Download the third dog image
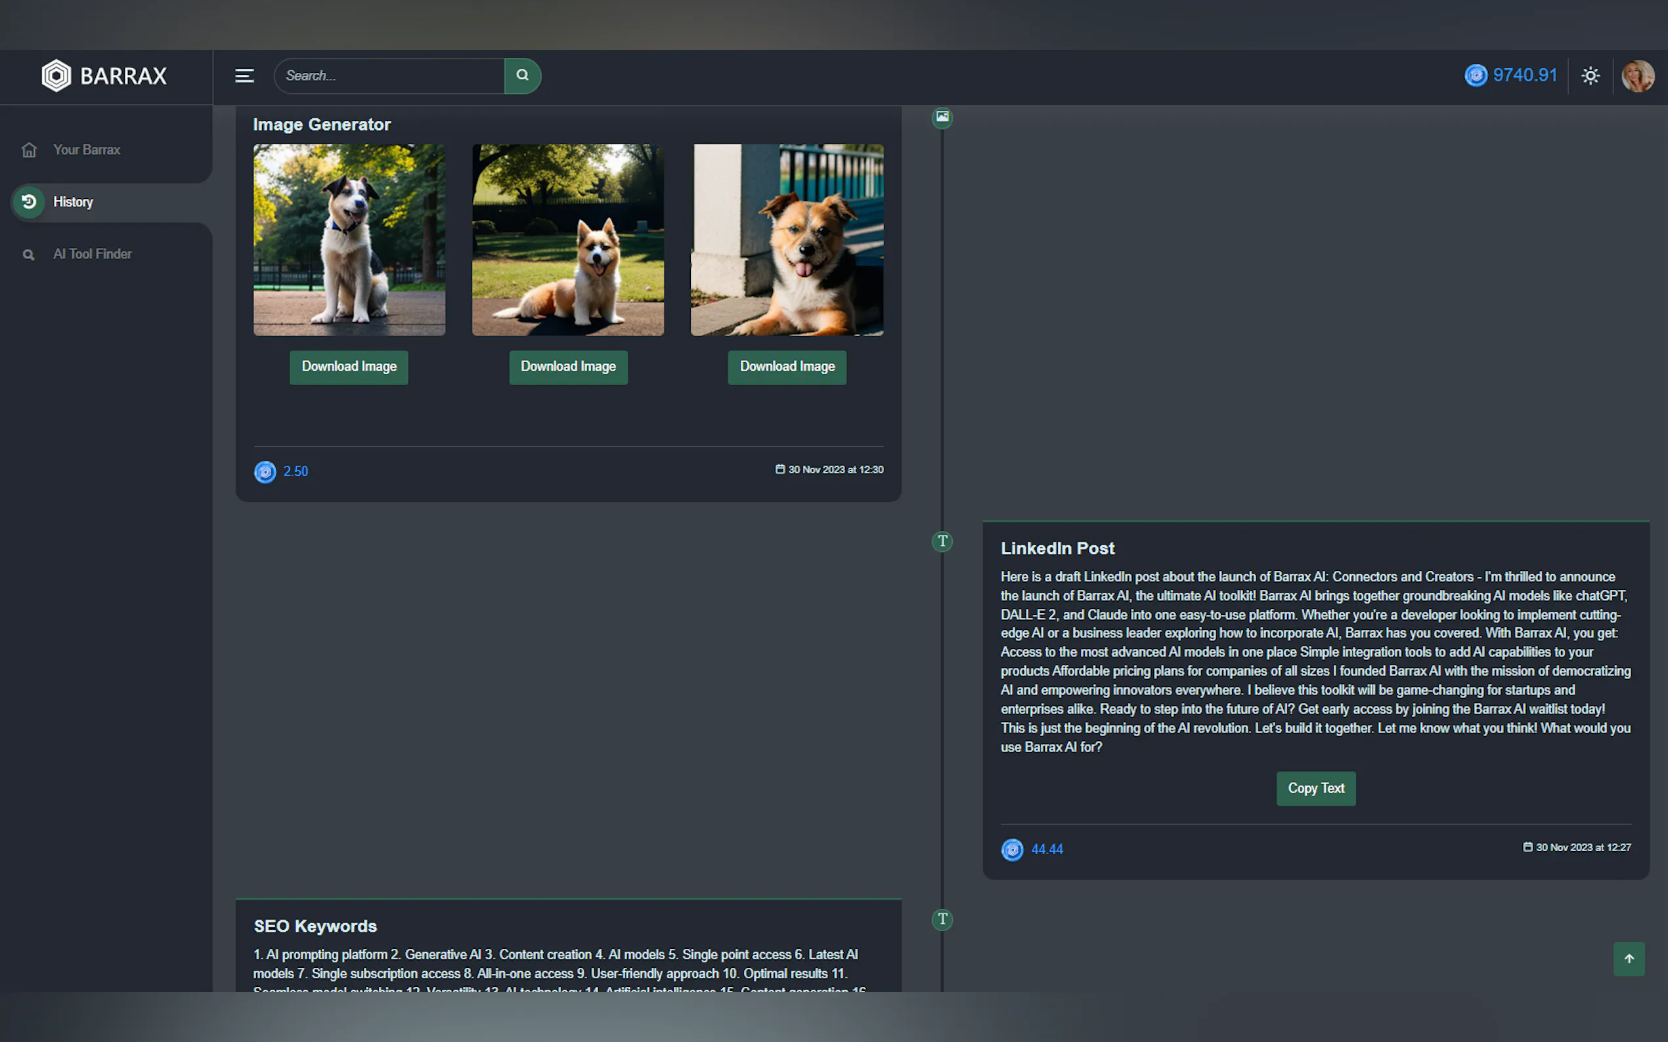Image resolution: width=1668 pixels, height=1042 pixels. click(787, 367)
